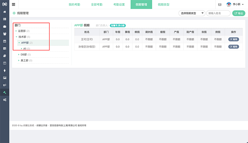Open the gavel icon in the sidebar
The image size is (248, 143).
tap(5, 93)
